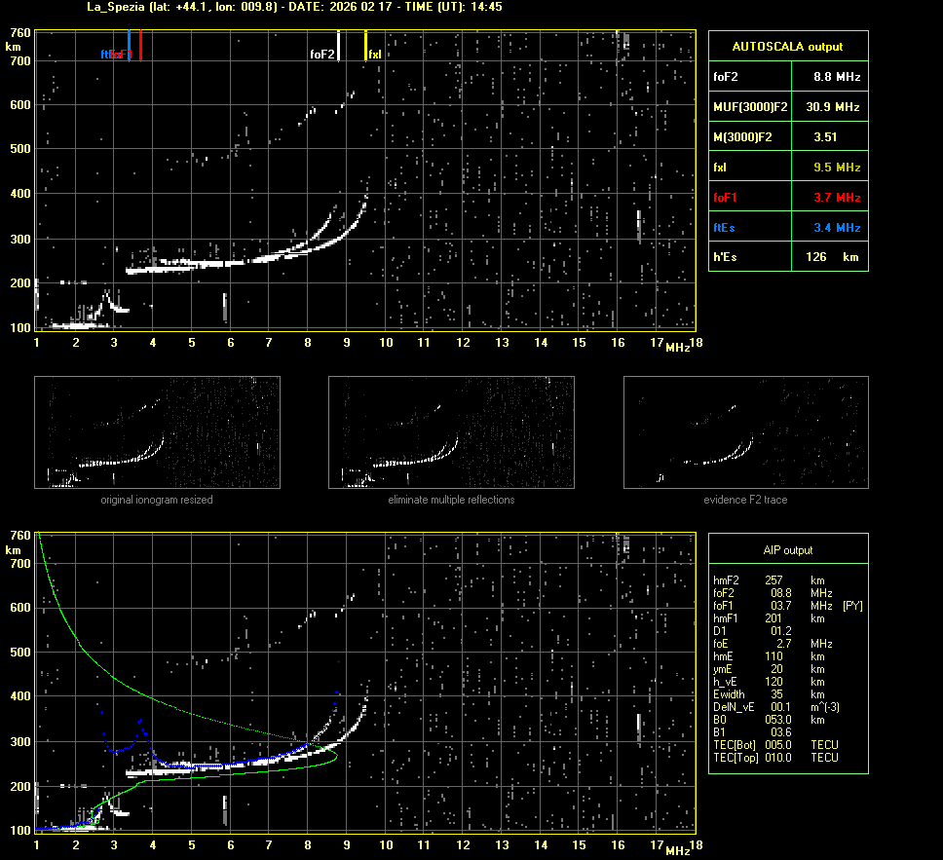Image resolution: width=943 pixels, height=860 pixels.
Task: Select the h'Es 126 km row
Action: pyautogui.click(x=787, y=258)
